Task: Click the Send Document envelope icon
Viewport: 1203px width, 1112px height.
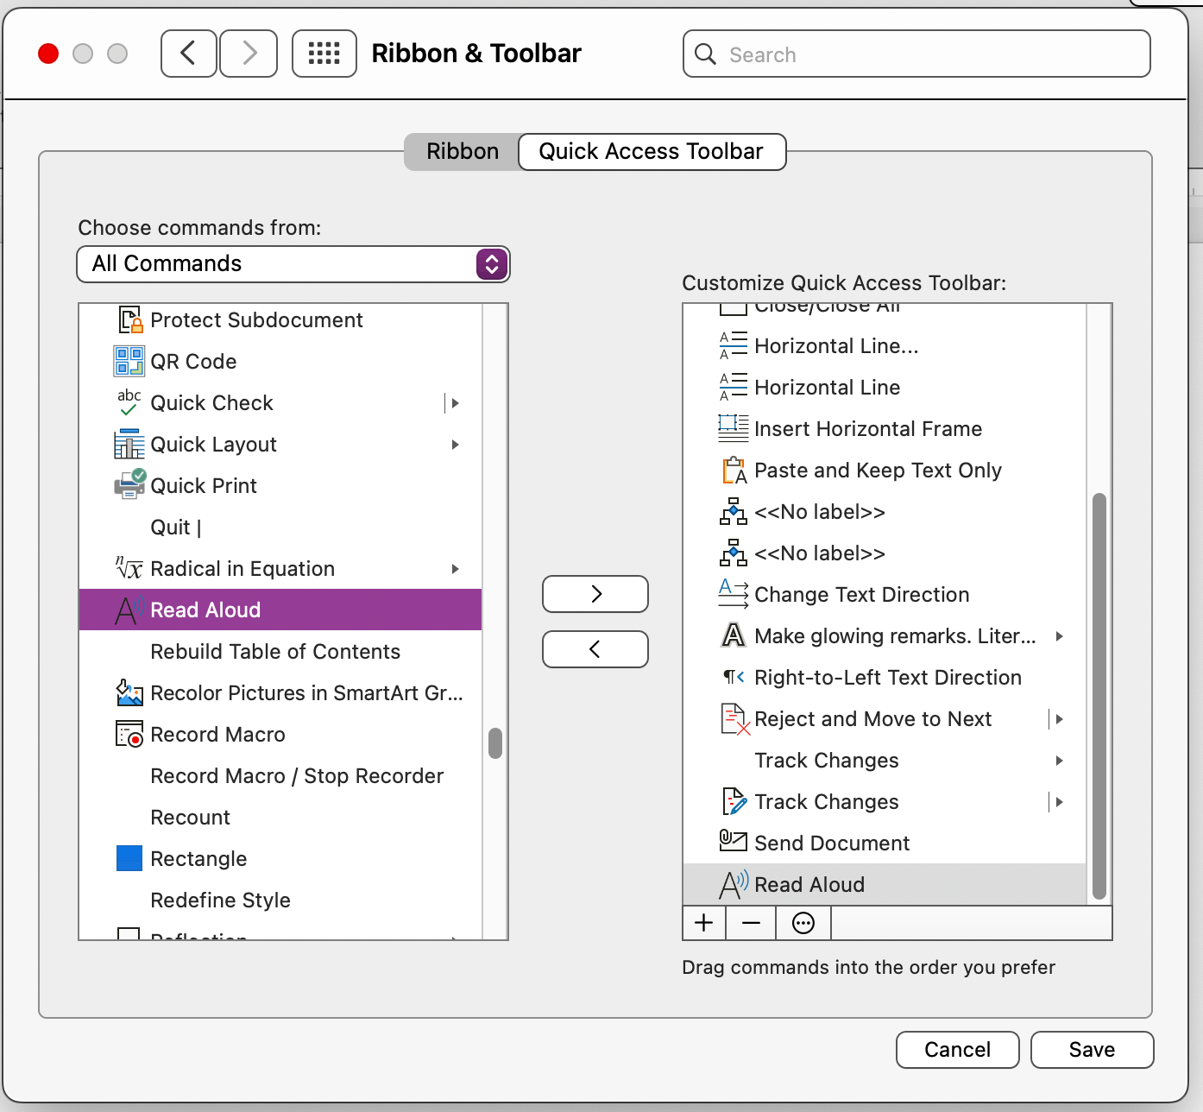Action: tap(734, 839)
